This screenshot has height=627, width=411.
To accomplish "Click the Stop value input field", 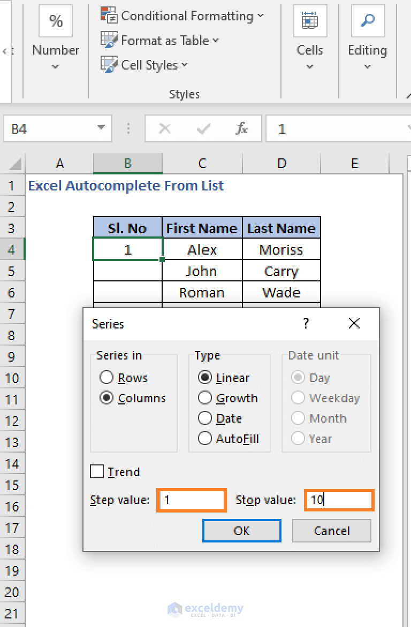I will 339,500.
